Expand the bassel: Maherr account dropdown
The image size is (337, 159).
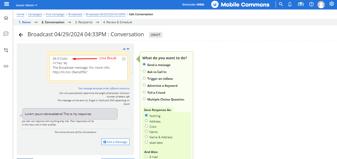(27, 5)
